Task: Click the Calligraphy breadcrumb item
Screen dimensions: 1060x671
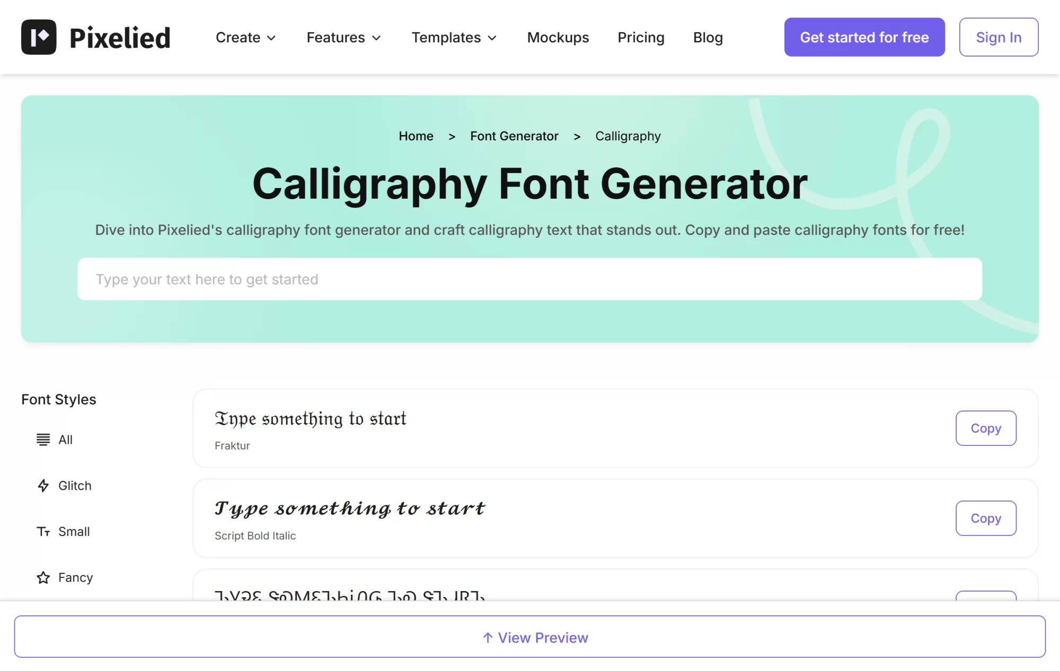Action: 628,137
